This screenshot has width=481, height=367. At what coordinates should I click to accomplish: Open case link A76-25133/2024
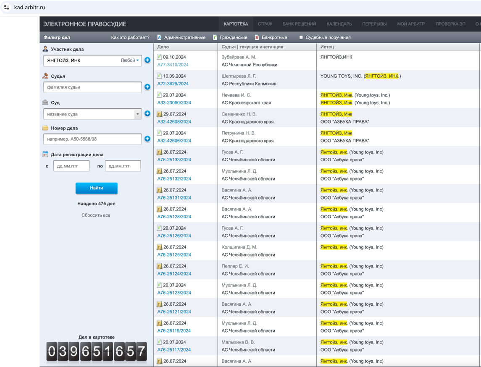(174, 160)
